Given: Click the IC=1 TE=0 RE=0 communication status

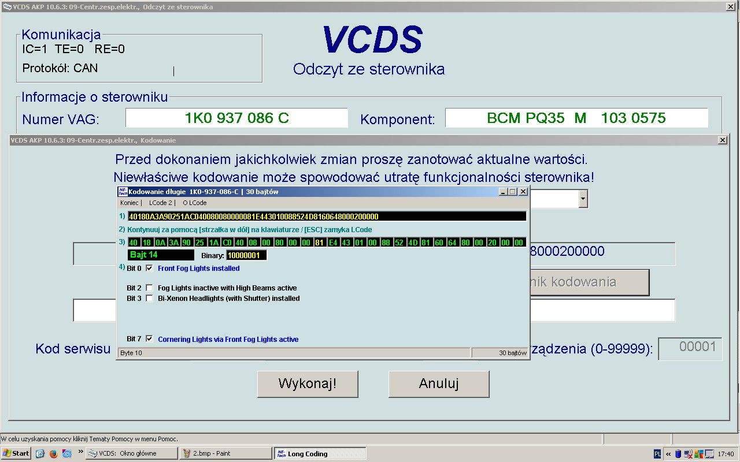Looking at the screenshot, I should 73,49.
